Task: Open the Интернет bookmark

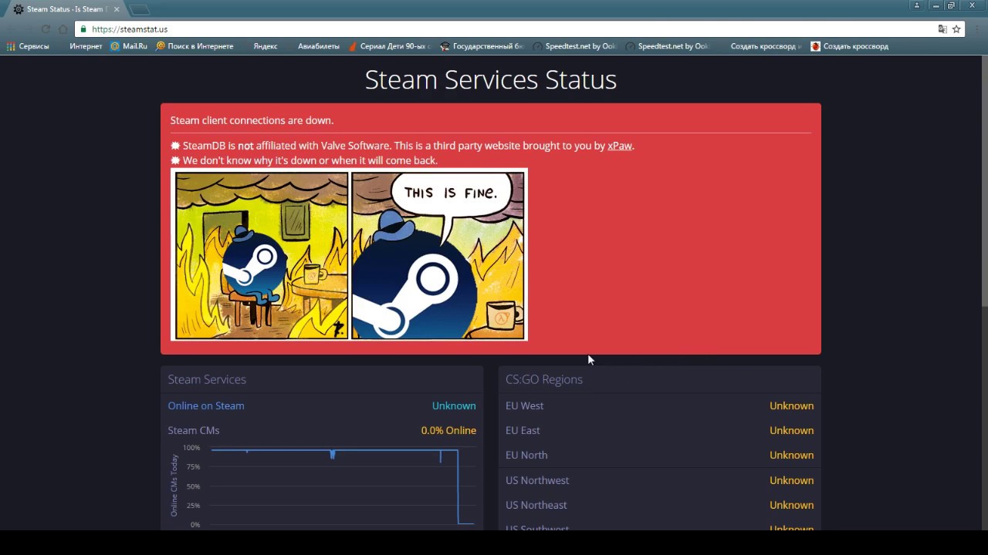Action: coord(86,46)
